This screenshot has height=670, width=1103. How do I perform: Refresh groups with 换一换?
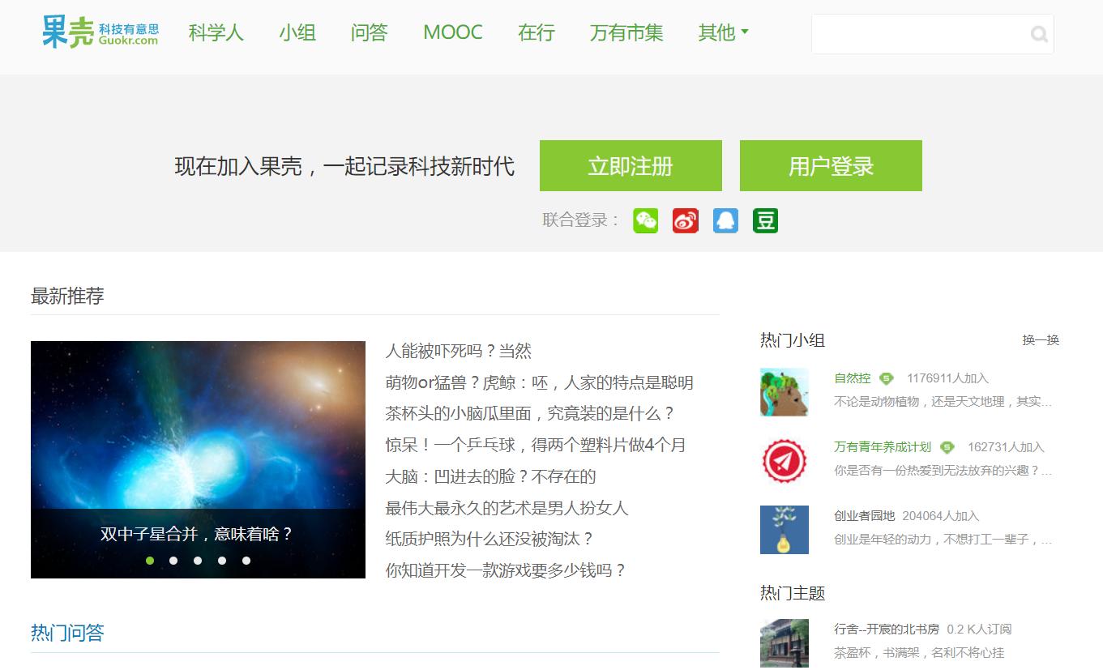1041,340
